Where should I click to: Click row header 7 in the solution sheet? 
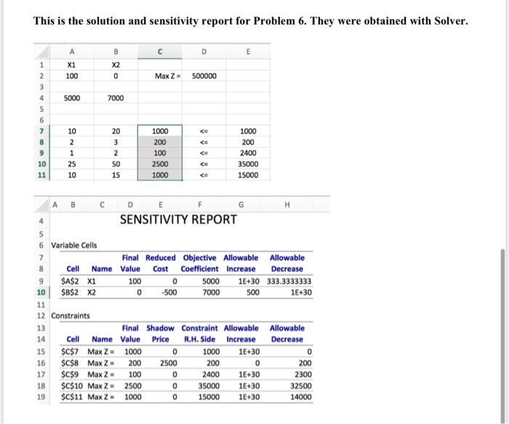tap(41, 131)
